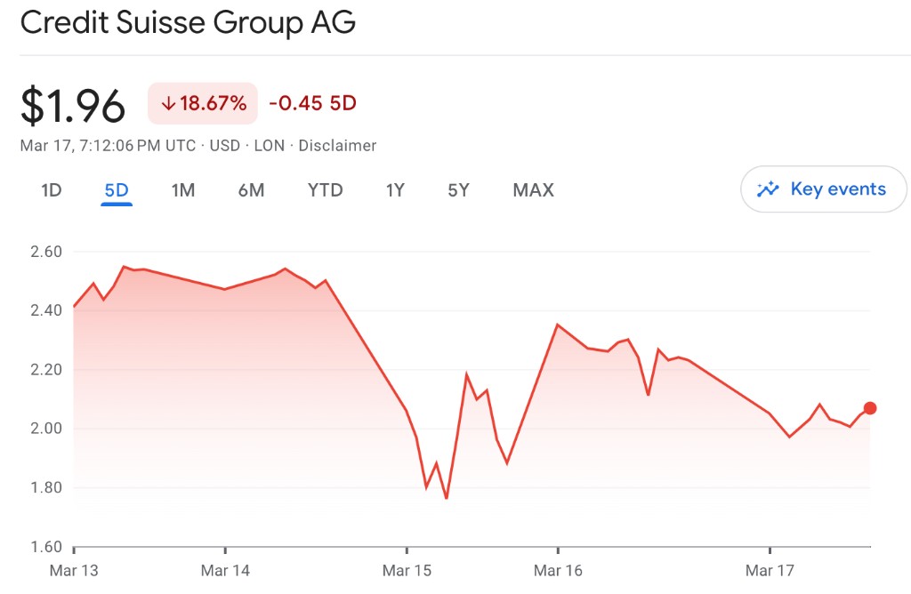Screen dimensions: 911x594
Task: Click the sparkle chart icon in Key events
Action: click(x=767, y=189)
